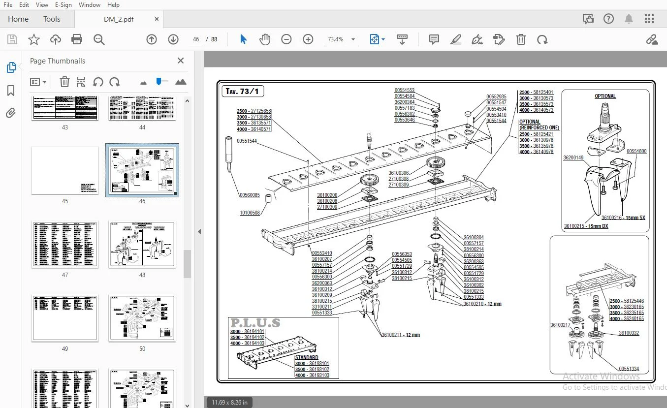Switch to the Home tab
The width and height of the screenshot is (667, 408).
pos(18,19)
